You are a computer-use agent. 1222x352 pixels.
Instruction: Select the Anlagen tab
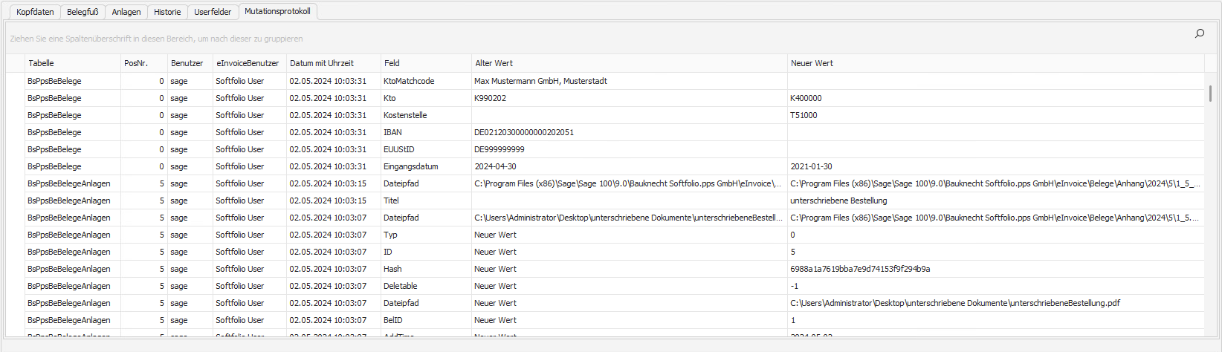tap(126, 12)
